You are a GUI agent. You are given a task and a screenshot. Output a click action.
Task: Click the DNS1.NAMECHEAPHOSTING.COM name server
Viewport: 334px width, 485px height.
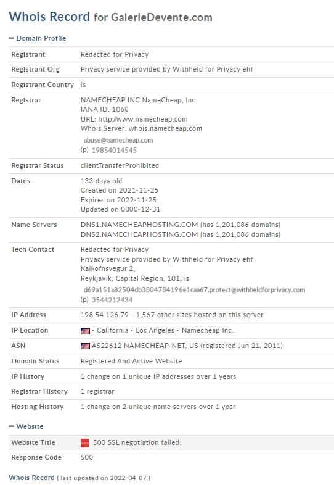[x=139, y=225]
